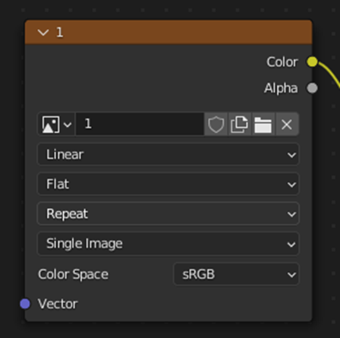Click the yellow noodle link from Color

[x=330, y=74]
